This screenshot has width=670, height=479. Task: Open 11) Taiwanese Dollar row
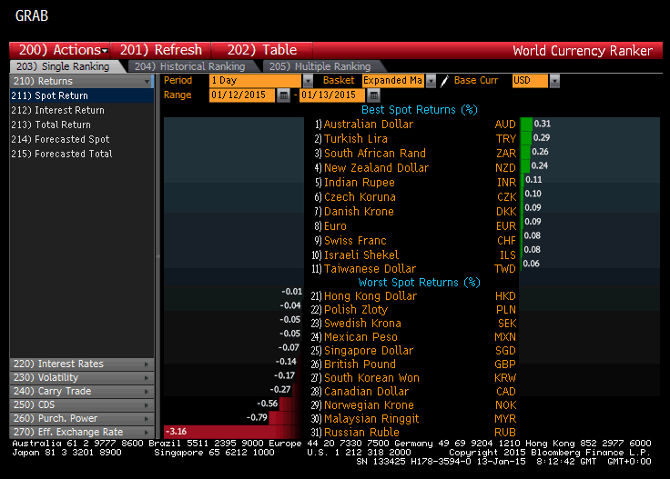tap(415, 269)
